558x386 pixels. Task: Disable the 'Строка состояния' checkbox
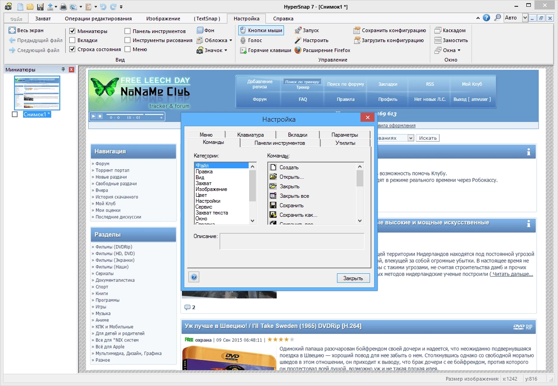[72, 49]
